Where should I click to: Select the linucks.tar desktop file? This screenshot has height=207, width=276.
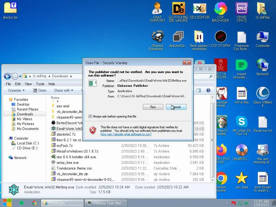pyautogui.click(x=11, y=11)
